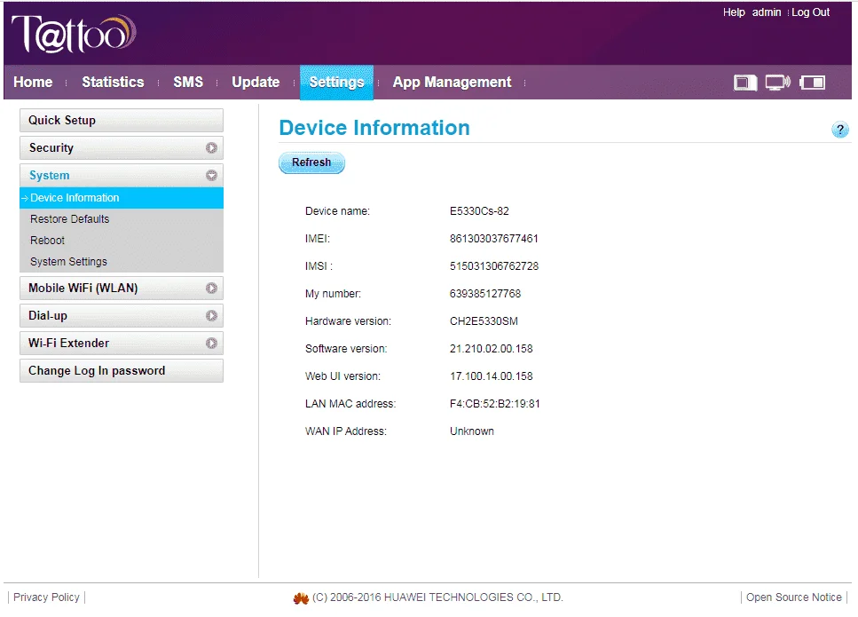Viewport: 858px width, 617px height.
Task: Click the 'LAN MAC address:' label
Action: point(350,403)
